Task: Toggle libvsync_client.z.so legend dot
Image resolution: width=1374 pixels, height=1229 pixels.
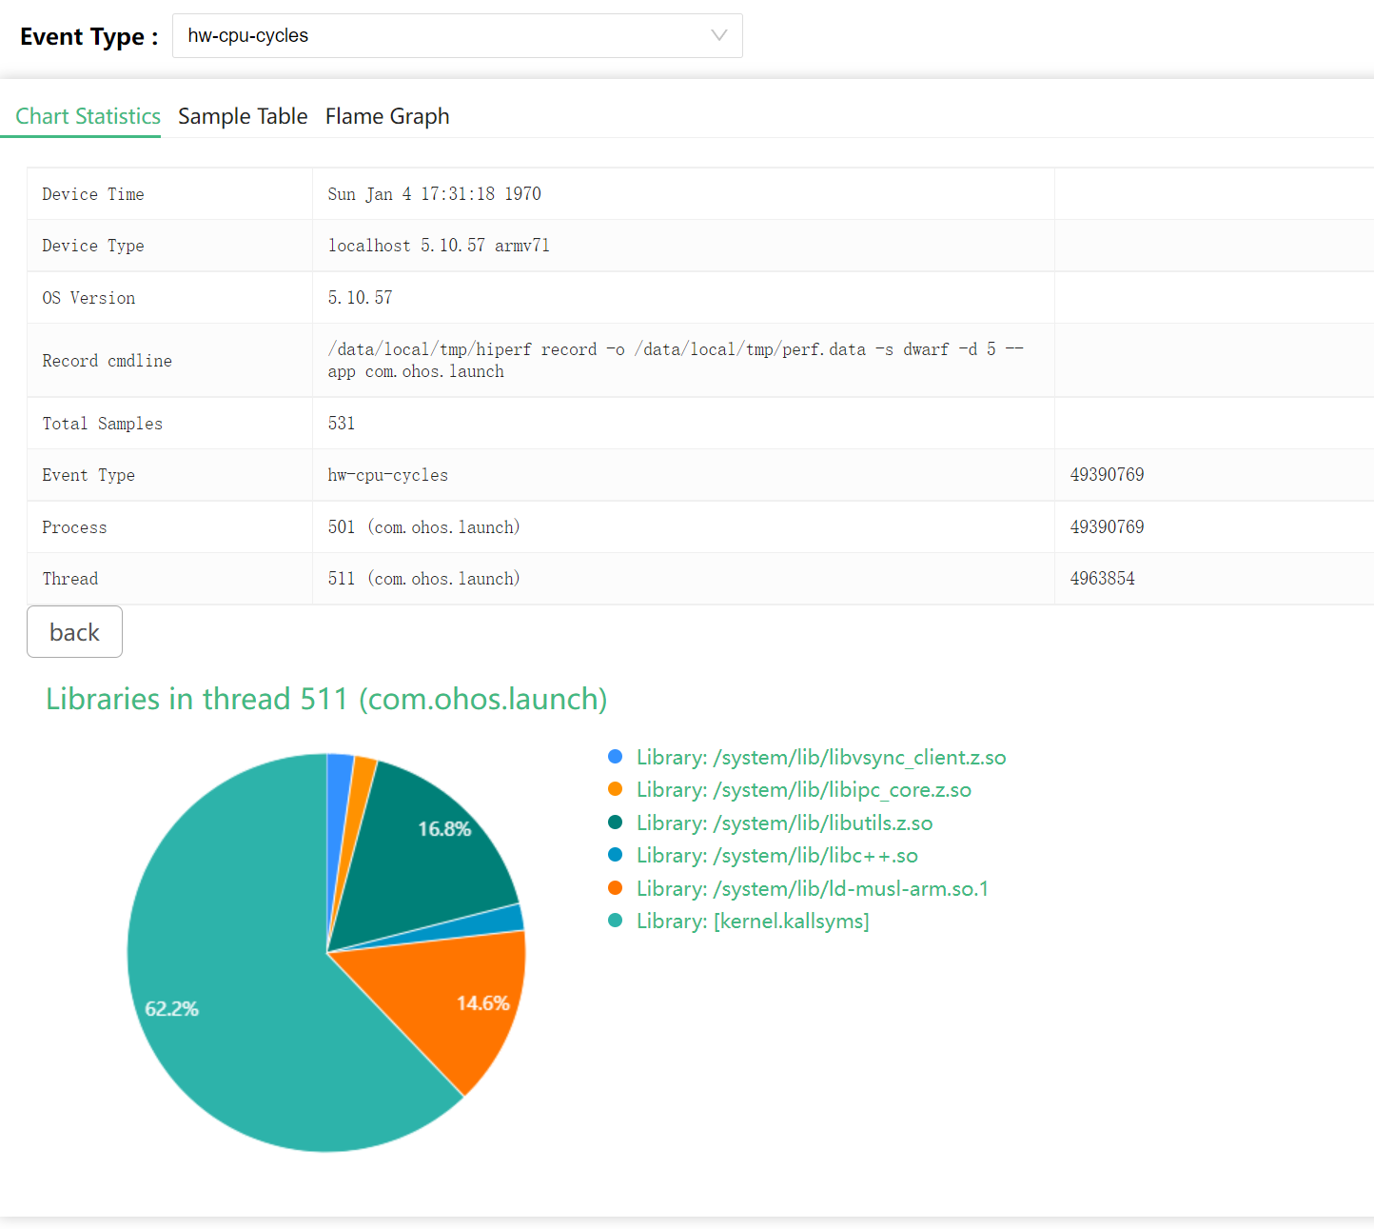Action: pos(615,757)
